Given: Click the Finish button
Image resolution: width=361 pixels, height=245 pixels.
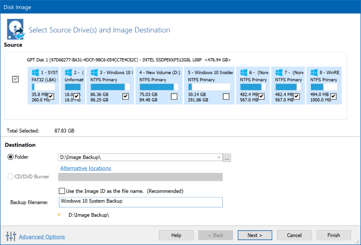Looking at the screenshot, I should pos(334,235).
